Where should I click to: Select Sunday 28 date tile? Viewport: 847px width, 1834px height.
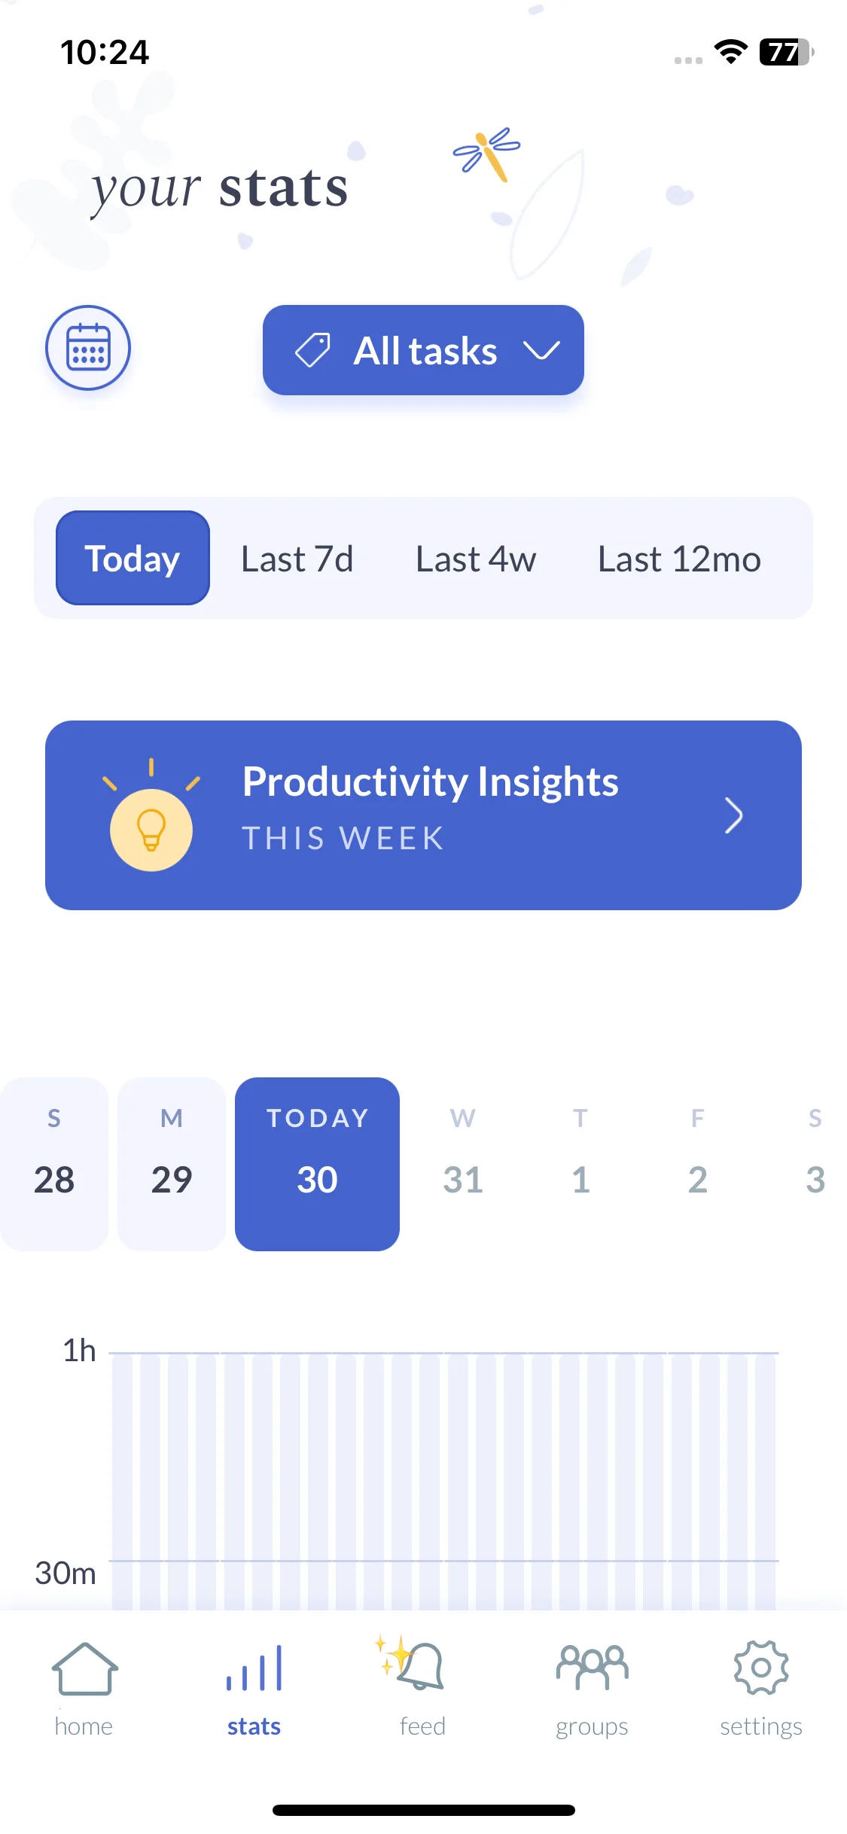click(54, 1164)
